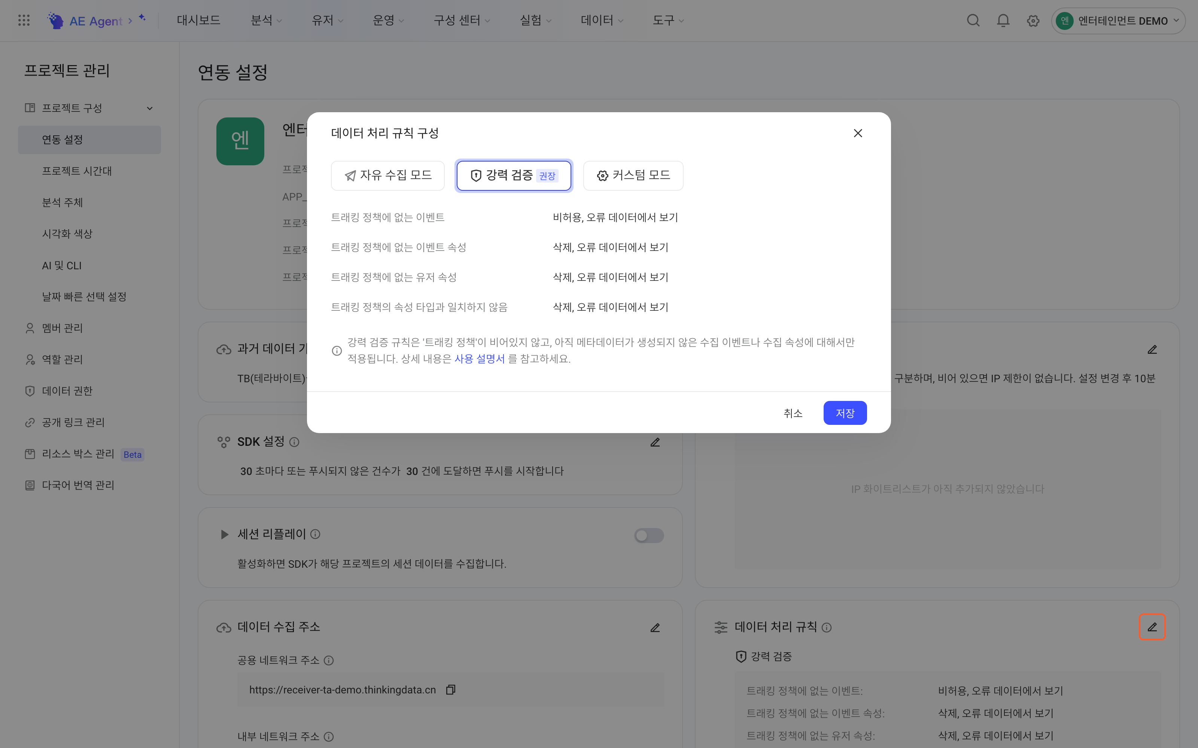This screenshot has width=1198, height=748.
Task: Show info tooltip for 데이터 처리 규칙
Action: 827,627
